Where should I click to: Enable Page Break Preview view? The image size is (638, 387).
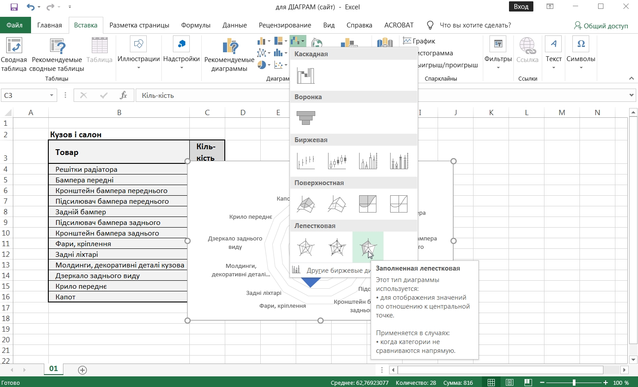528,383
